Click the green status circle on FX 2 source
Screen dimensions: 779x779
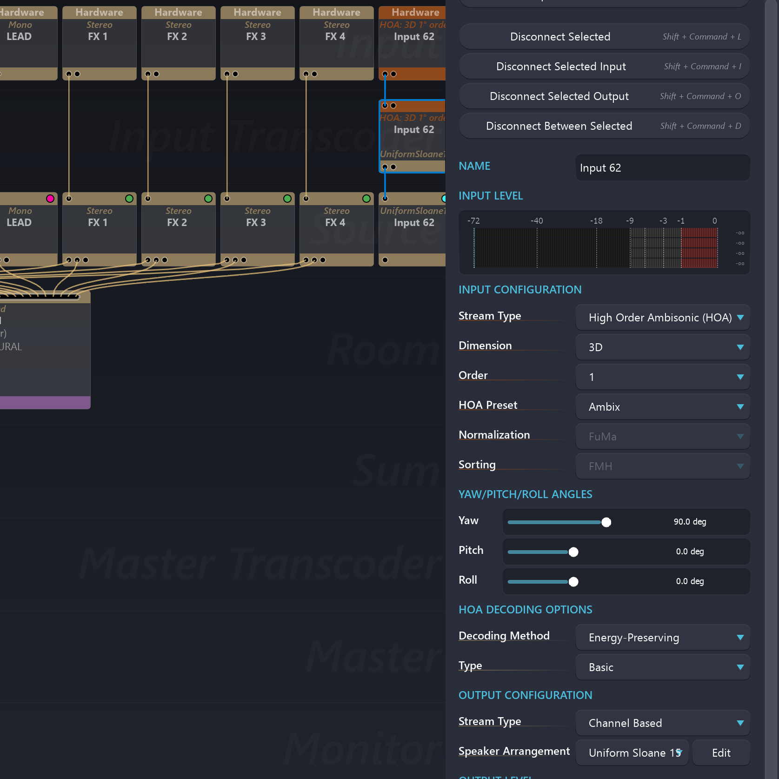pos(208,199)
